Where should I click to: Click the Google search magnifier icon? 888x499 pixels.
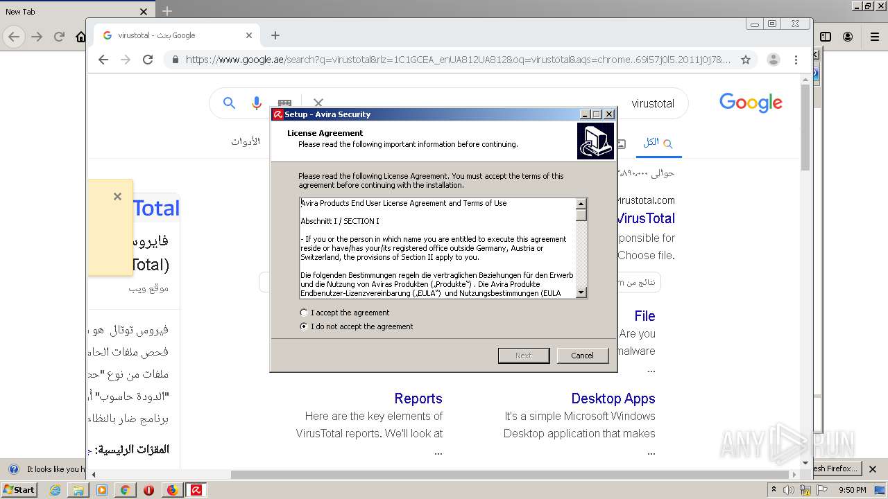click(x=229, y=103)
